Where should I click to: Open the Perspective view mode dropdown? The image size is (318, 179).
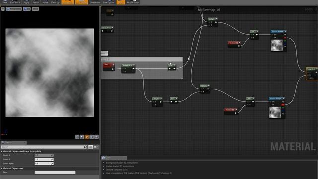[14, 9]
